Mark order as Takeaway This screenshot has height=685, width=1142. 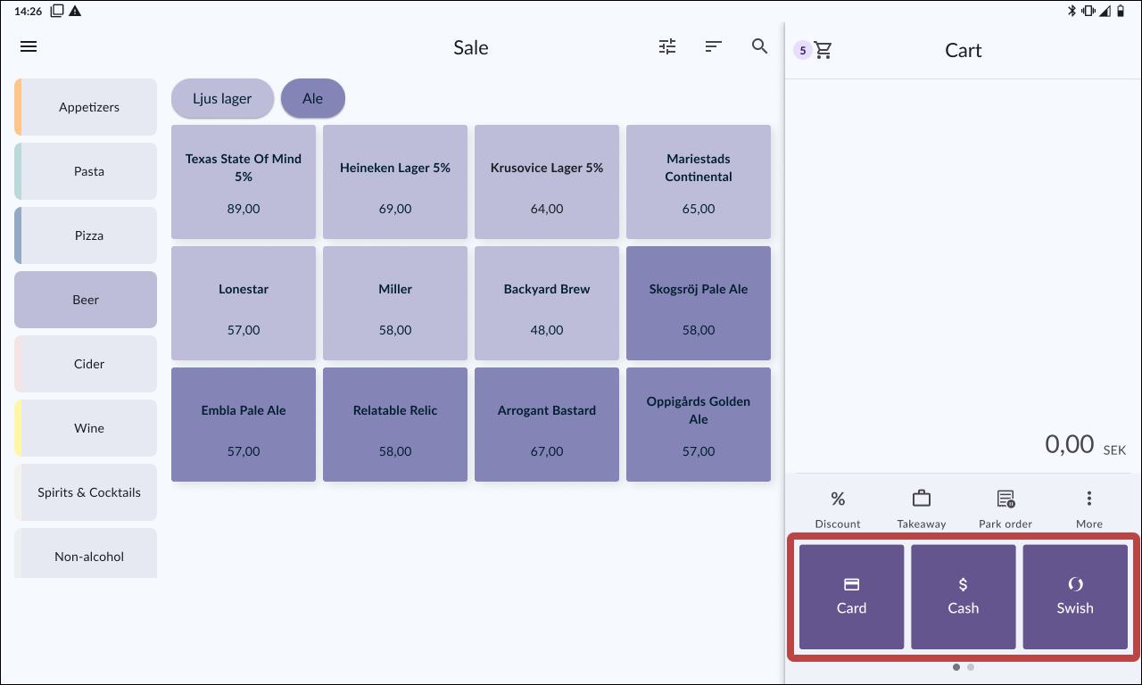(921, 508)
